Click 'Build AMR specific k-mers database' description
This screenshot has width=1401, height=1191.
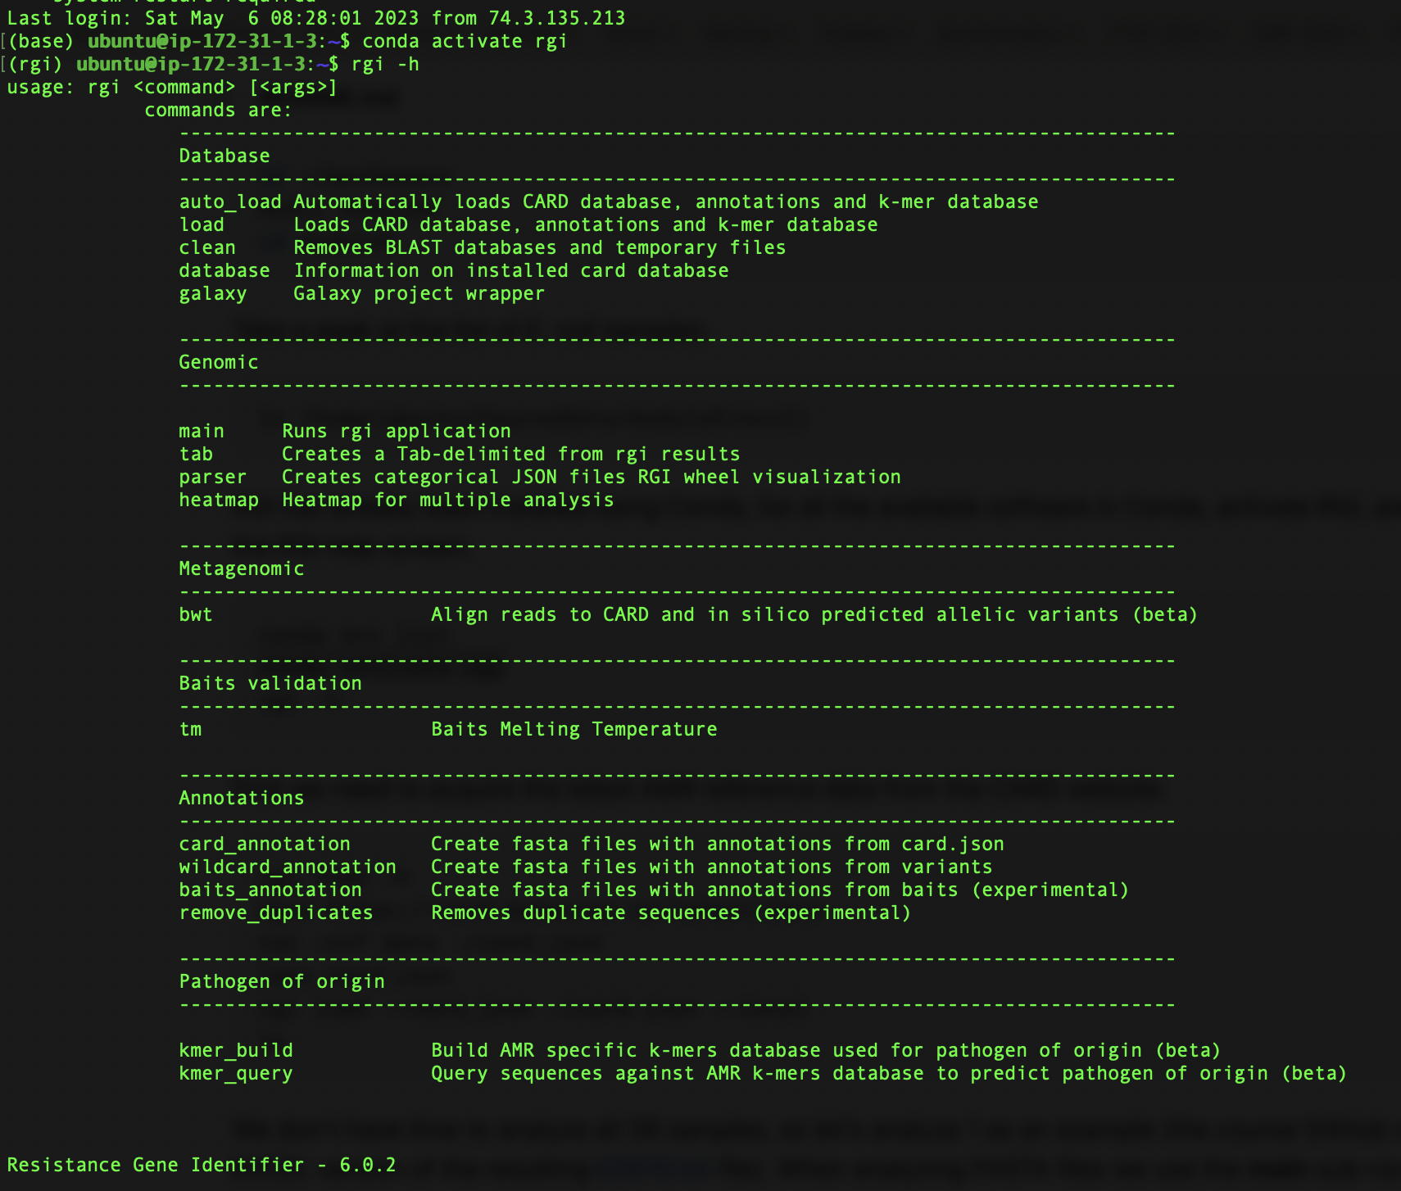(826, 1050)
